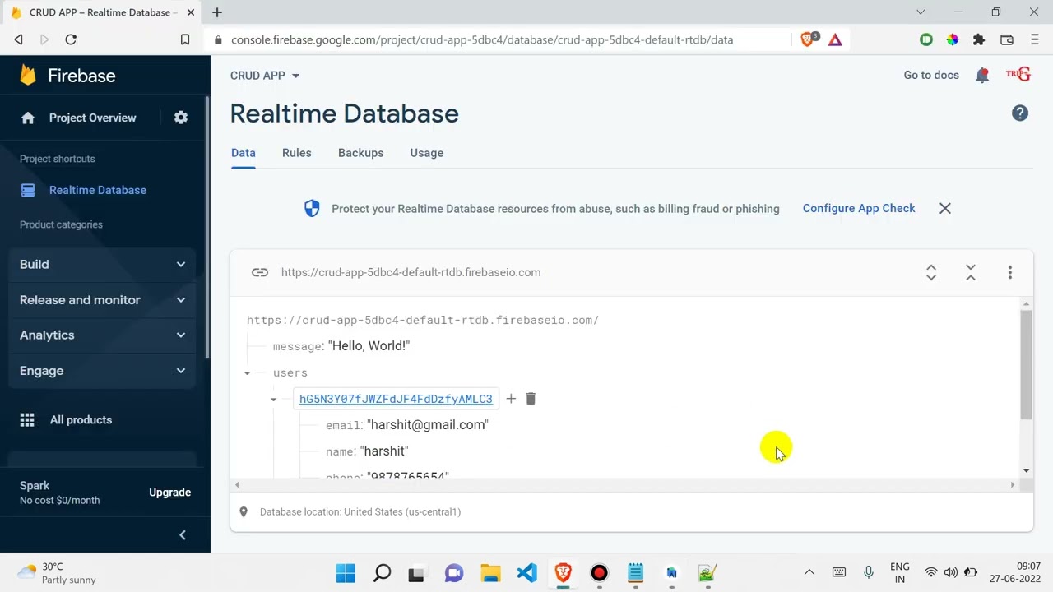Open All products grid icon

(x=27, y=419)
